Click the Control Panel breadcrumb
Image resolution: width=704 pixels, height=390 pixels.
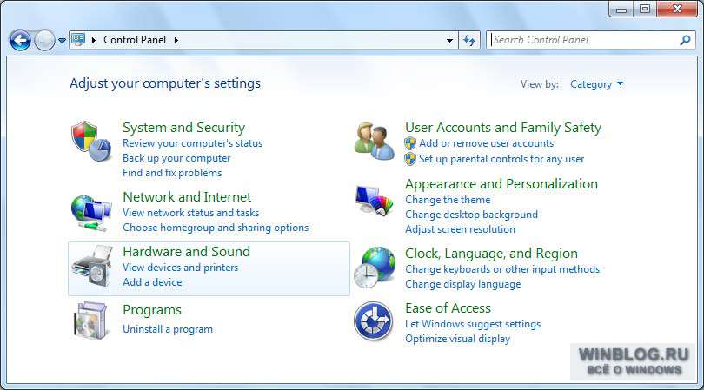tap(135, 40)
